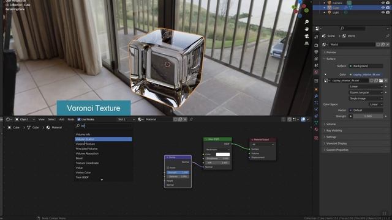Click the Scene breadcrumb icon in properties
This screenshot has width=392, height=220.
point(324,36)
